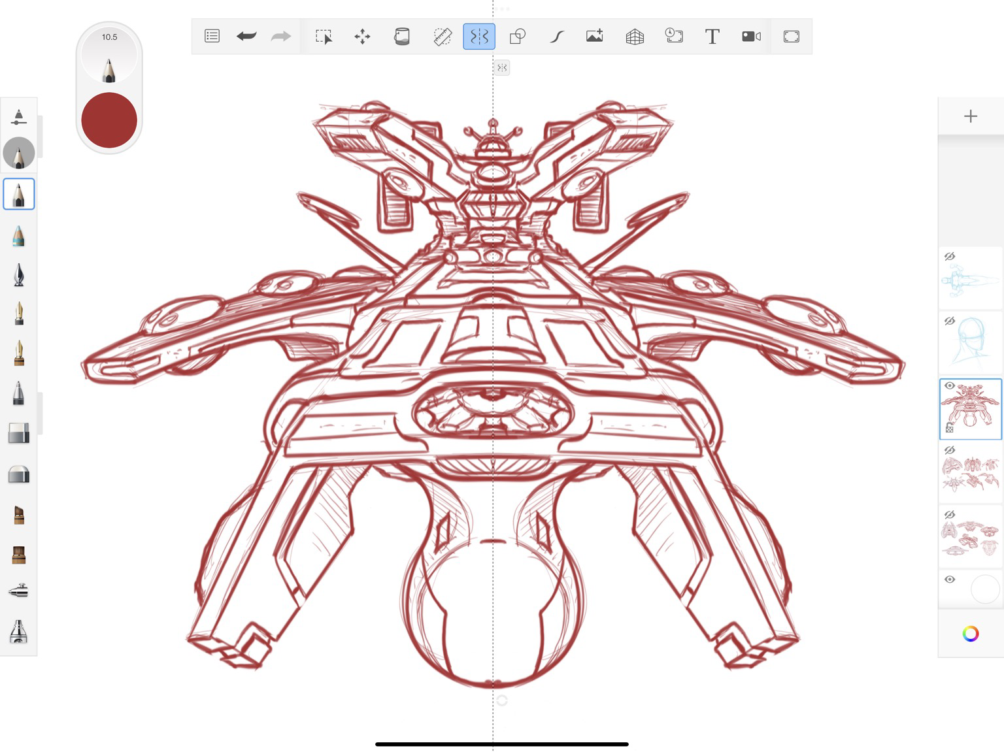The height and width of the screenshot is (752, 1004).
Task: Open the Perspective Guides tool
Action: [x=635, y=37]
